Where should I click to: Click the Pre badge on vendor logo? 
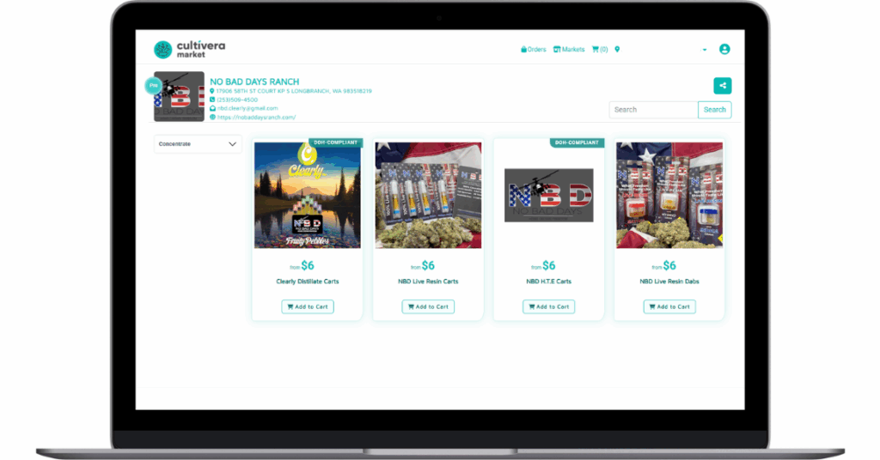coord(153,86)
